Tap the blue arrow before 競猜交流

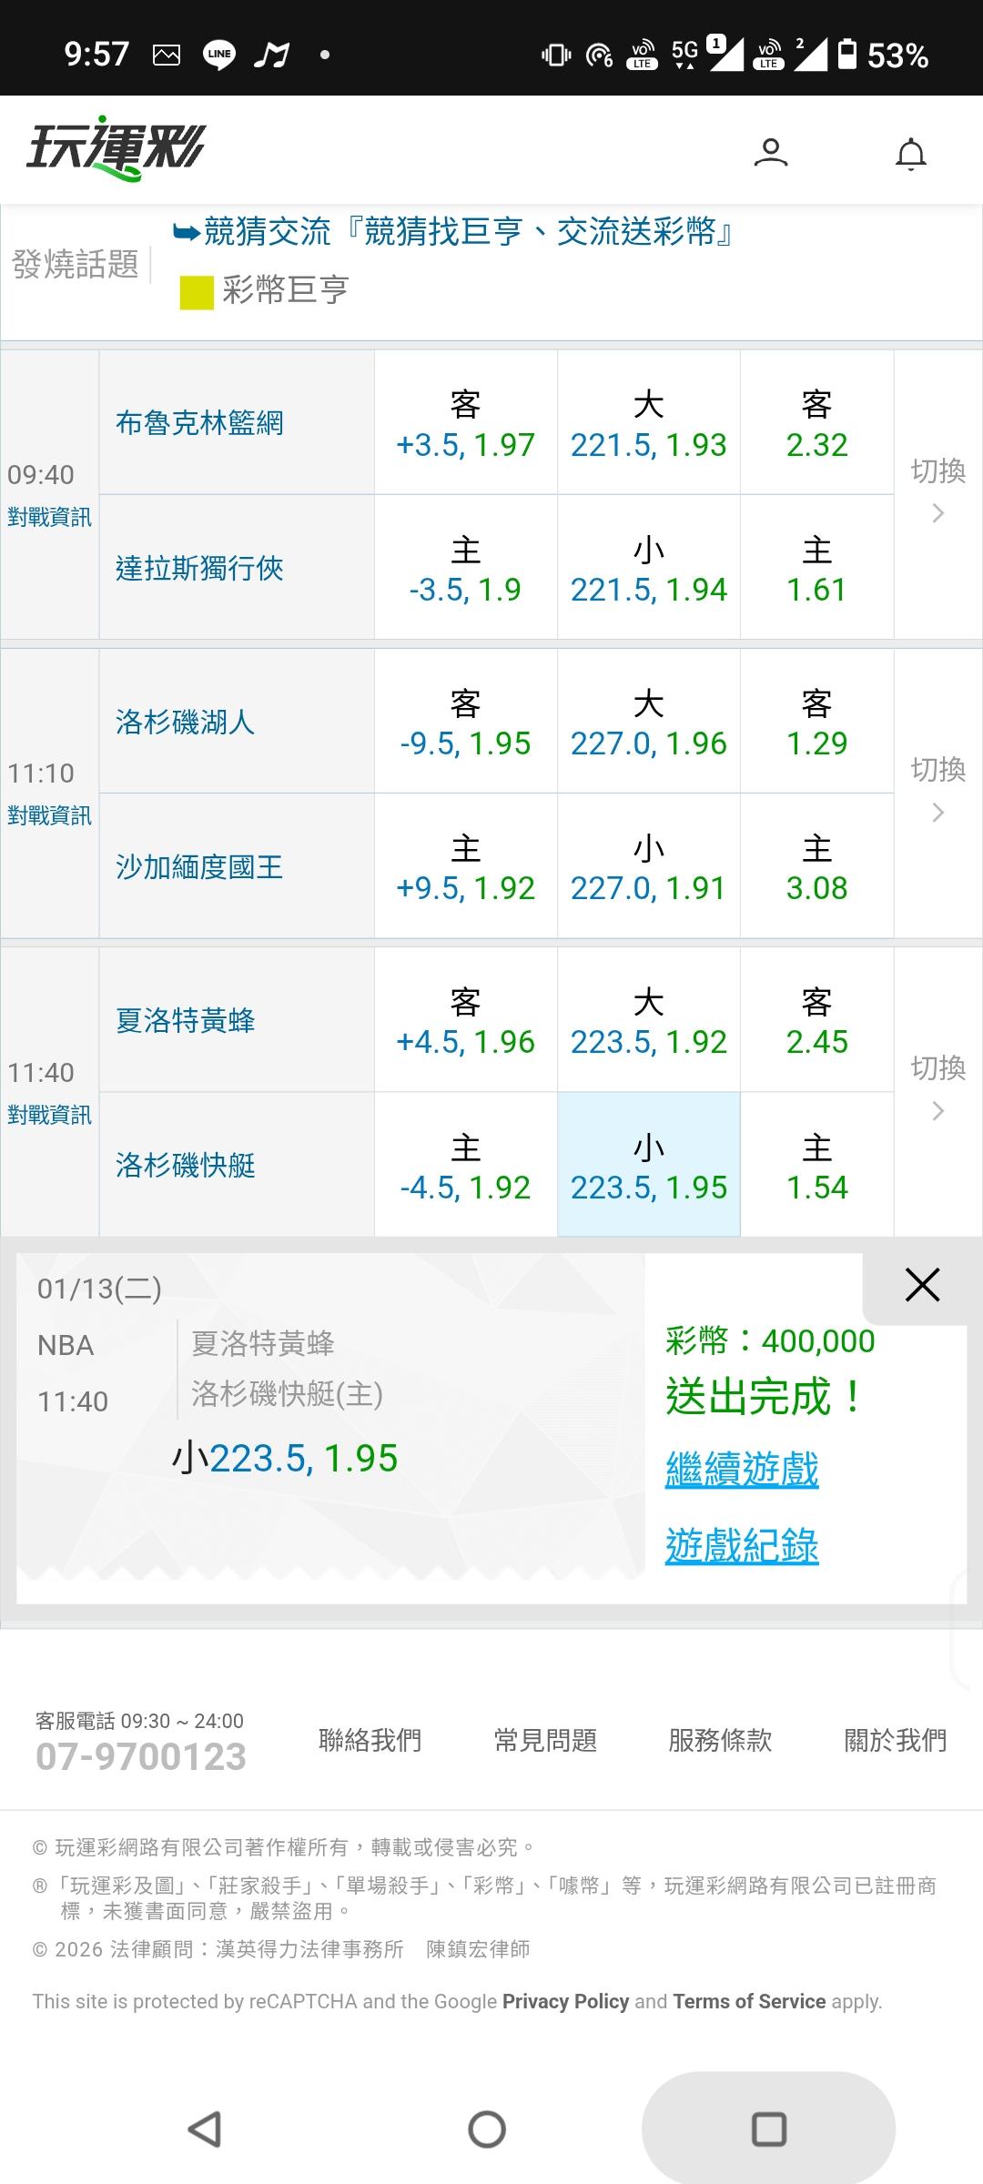click(187, 233)
